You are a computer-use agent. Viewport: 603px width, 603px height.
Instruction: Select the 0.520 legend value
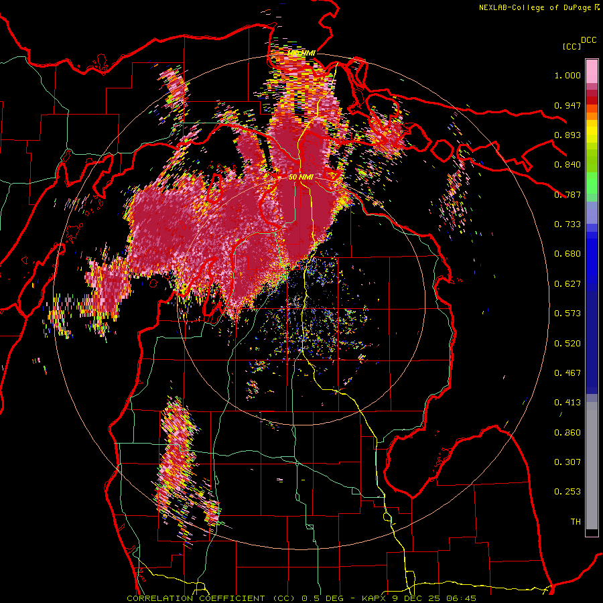click(x=567, y=344)
